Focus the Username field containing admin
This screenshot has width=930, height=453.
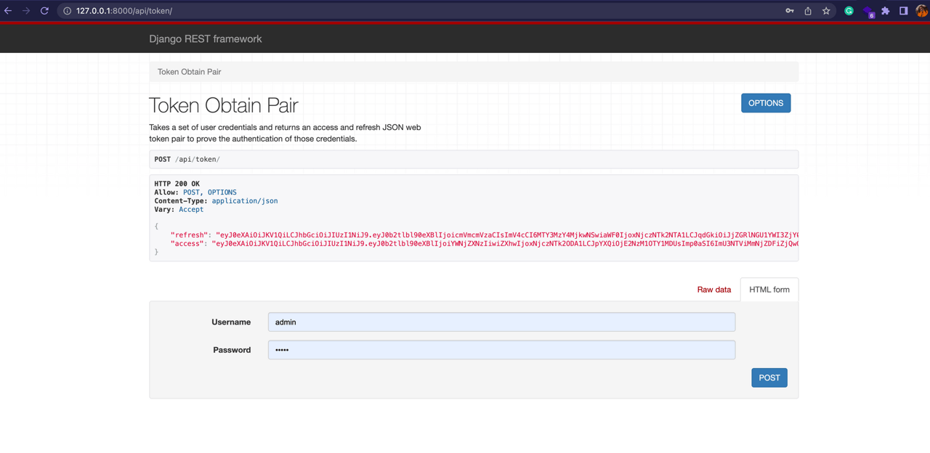(x=501, y=322)
